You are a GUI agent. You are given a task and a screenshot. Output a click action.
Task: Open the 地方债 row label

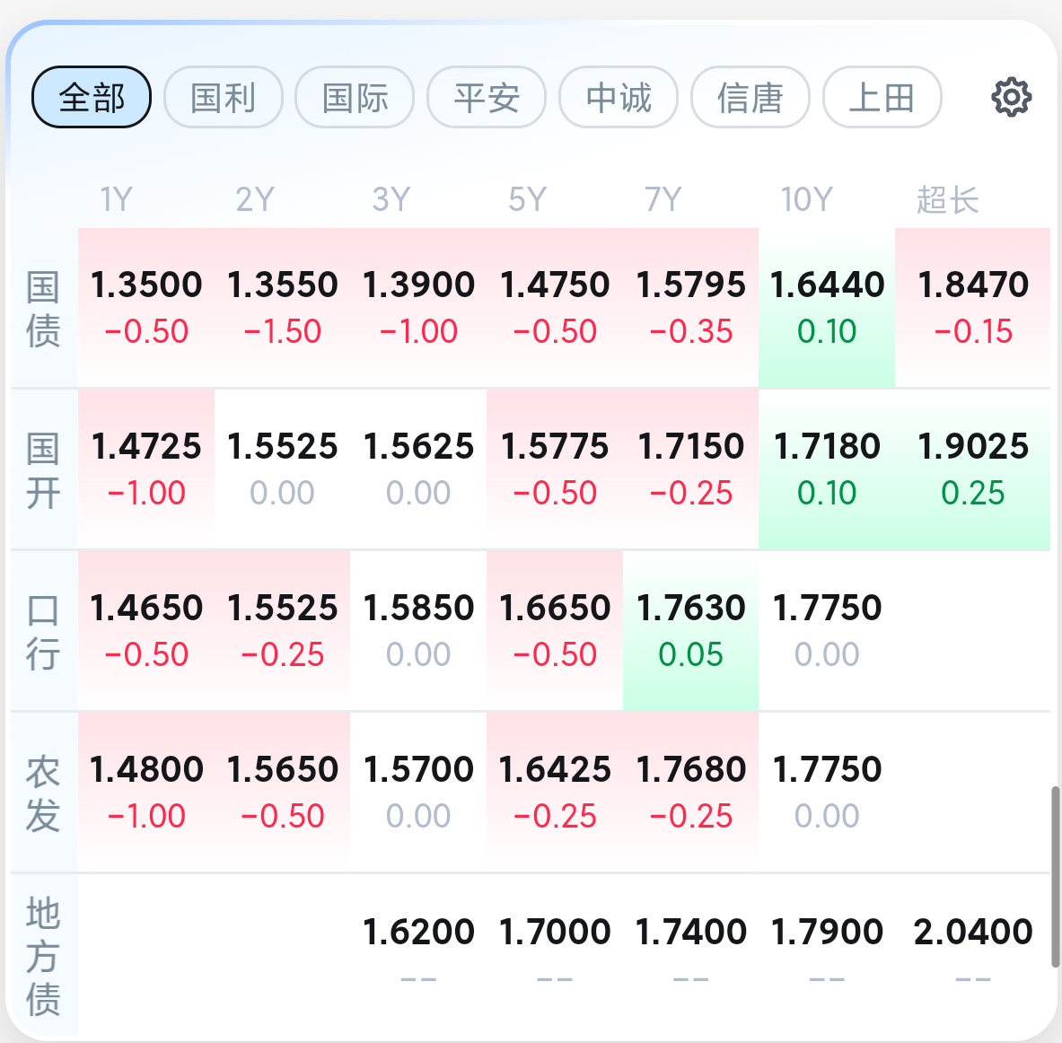pyautogui.click(x=43, y=956)
